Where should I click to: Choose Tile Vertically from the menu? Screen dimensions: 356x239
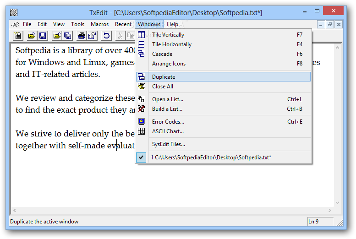point(224,35)
